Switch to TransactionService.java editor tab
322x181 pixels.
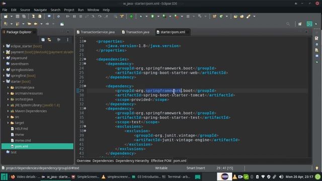[96, 32]
